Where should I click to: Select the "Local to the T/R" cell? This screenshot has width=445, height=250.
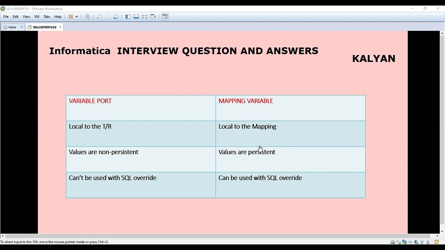pyautogui.click(x=141, y=134)
